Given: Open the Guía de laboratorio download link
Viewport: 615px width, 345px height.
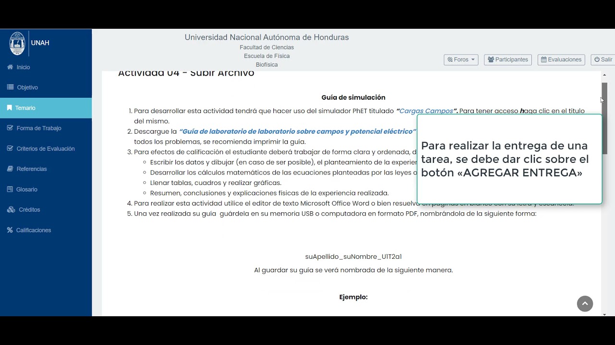Looking at the screenshot, I should point(297,131).
